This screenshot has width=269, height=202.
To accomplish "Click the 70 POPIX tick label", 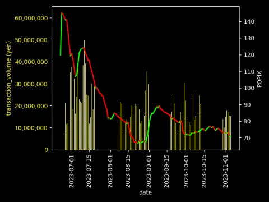I will [x=247, y=138].
